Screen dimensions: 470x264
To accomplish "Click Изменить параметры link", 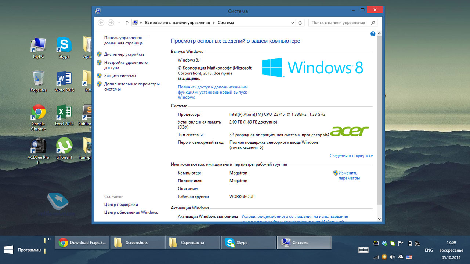I will tap(349, 176).
